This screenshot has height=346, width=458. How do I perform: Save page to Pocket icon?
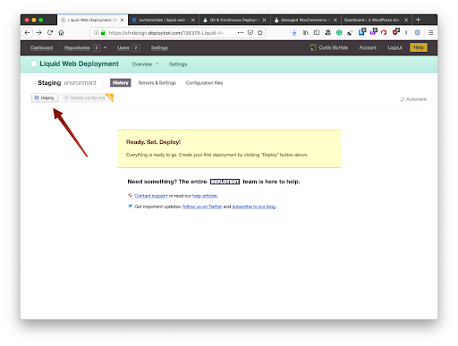[x=250, y=33]
